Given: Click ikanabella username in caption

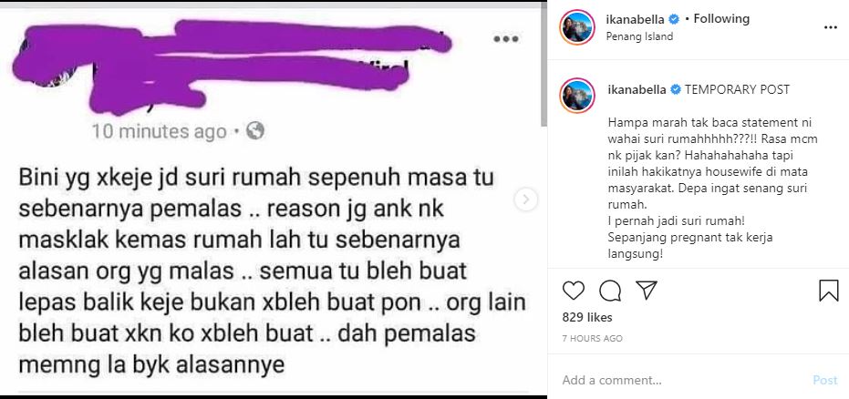Looking at the screenshot, I should [x=636, y=90].
